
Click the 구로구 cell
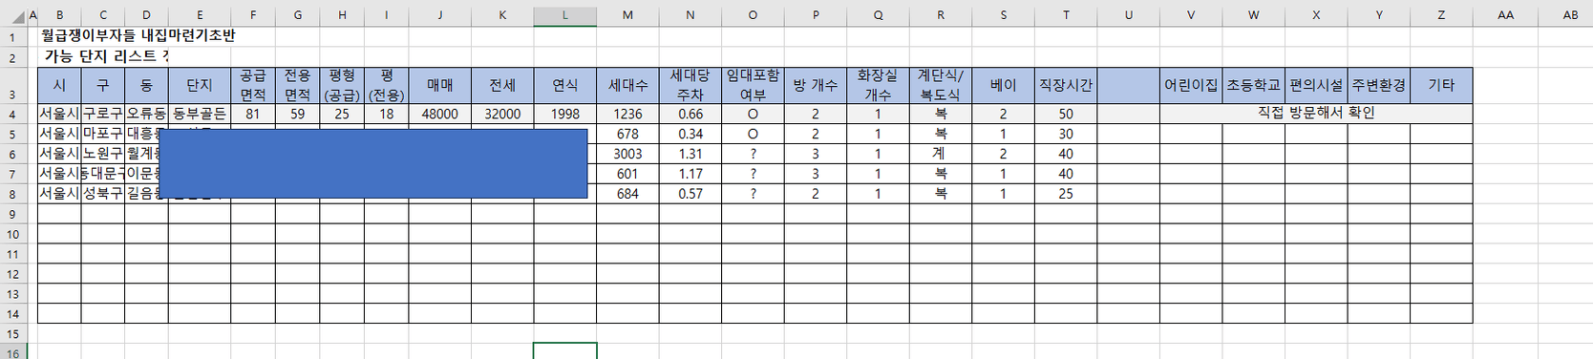click(103, 114)
